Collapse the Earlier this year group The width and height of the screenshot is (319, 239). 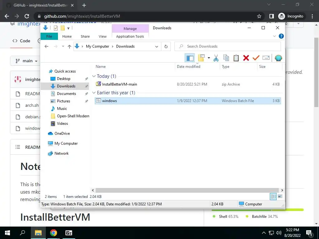tap(94, 93)
